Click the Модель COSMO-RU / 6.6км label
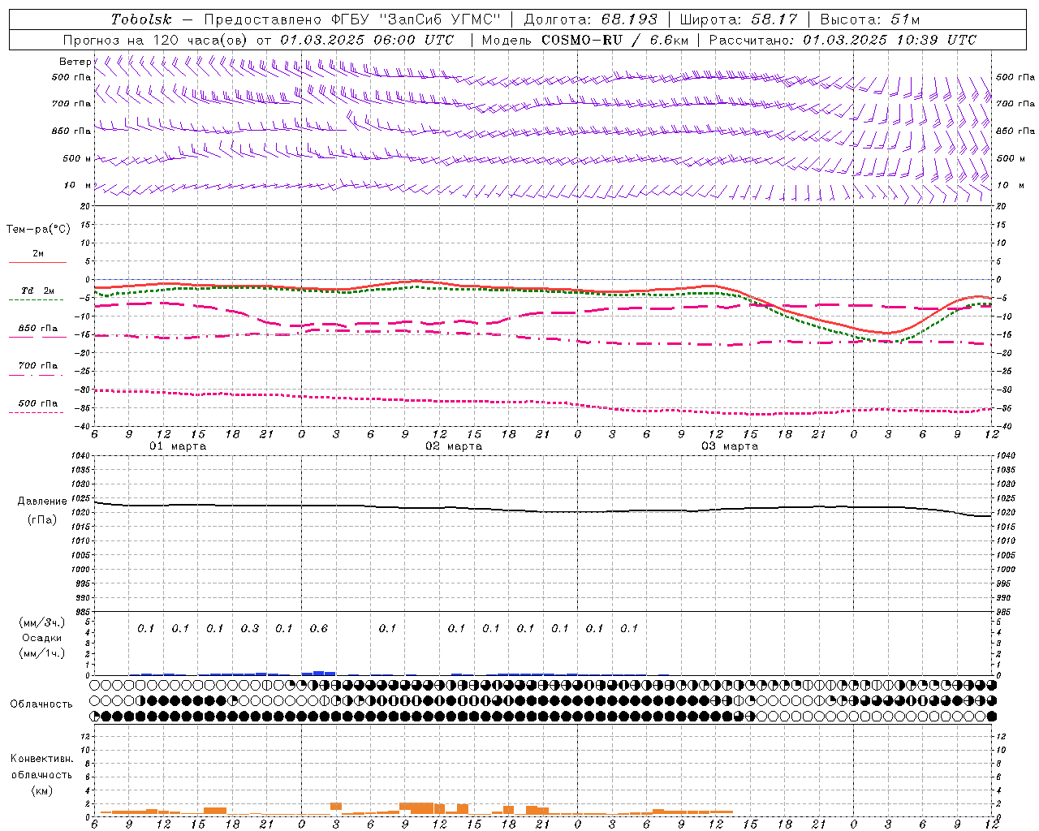The image size is (1039, 831). click(x=585, y=40)
